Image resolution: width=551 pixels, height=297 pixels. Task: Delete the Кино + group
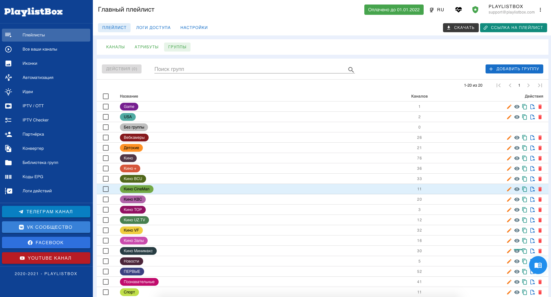pyautogui.click(x=540, y=168)
